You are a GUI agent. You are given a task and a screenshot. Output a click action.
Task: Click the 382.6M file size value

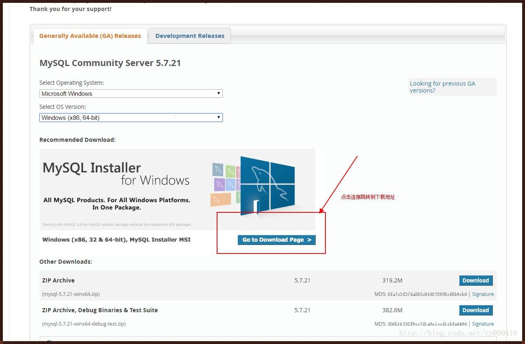point(392,310)
